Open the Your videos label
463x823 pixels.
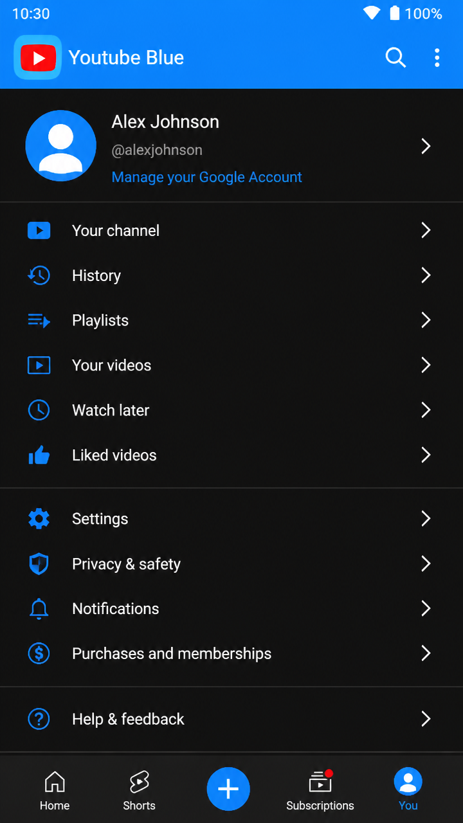point(112,365)
